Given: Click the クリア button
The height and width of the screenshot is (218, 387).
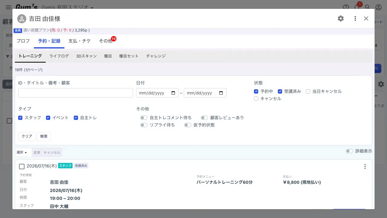Looking at the screenshot, I should pyautogui.click(x=27, y=137).
